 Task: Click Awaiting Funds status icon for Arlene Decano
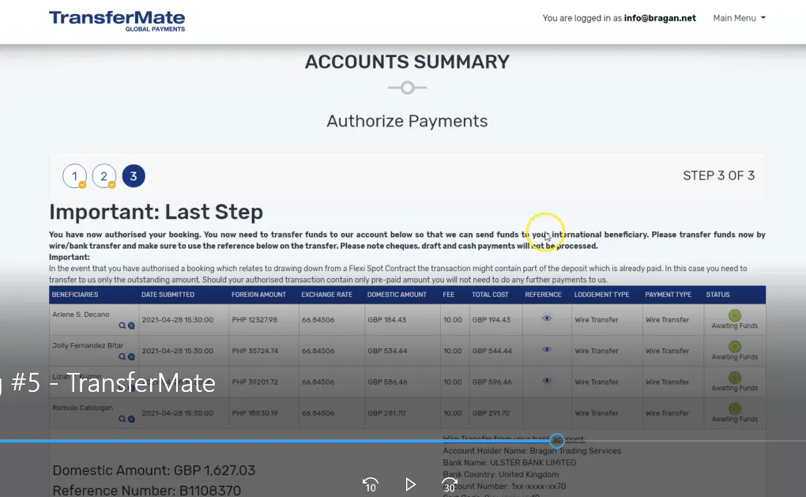coord(735,315)
